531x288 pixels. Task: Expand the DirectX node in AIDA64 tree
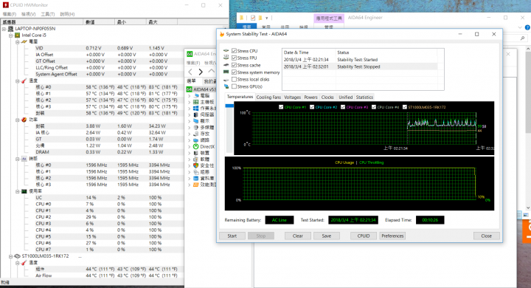pos(190,146)
